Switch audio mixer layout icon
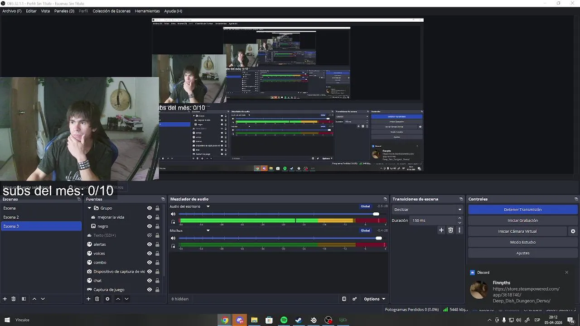The image size is (580, 326). click(344, 299)
